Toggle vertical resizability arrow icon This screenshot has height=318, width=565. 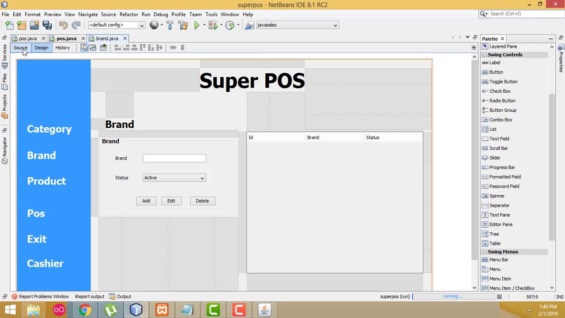pos(182,48)
